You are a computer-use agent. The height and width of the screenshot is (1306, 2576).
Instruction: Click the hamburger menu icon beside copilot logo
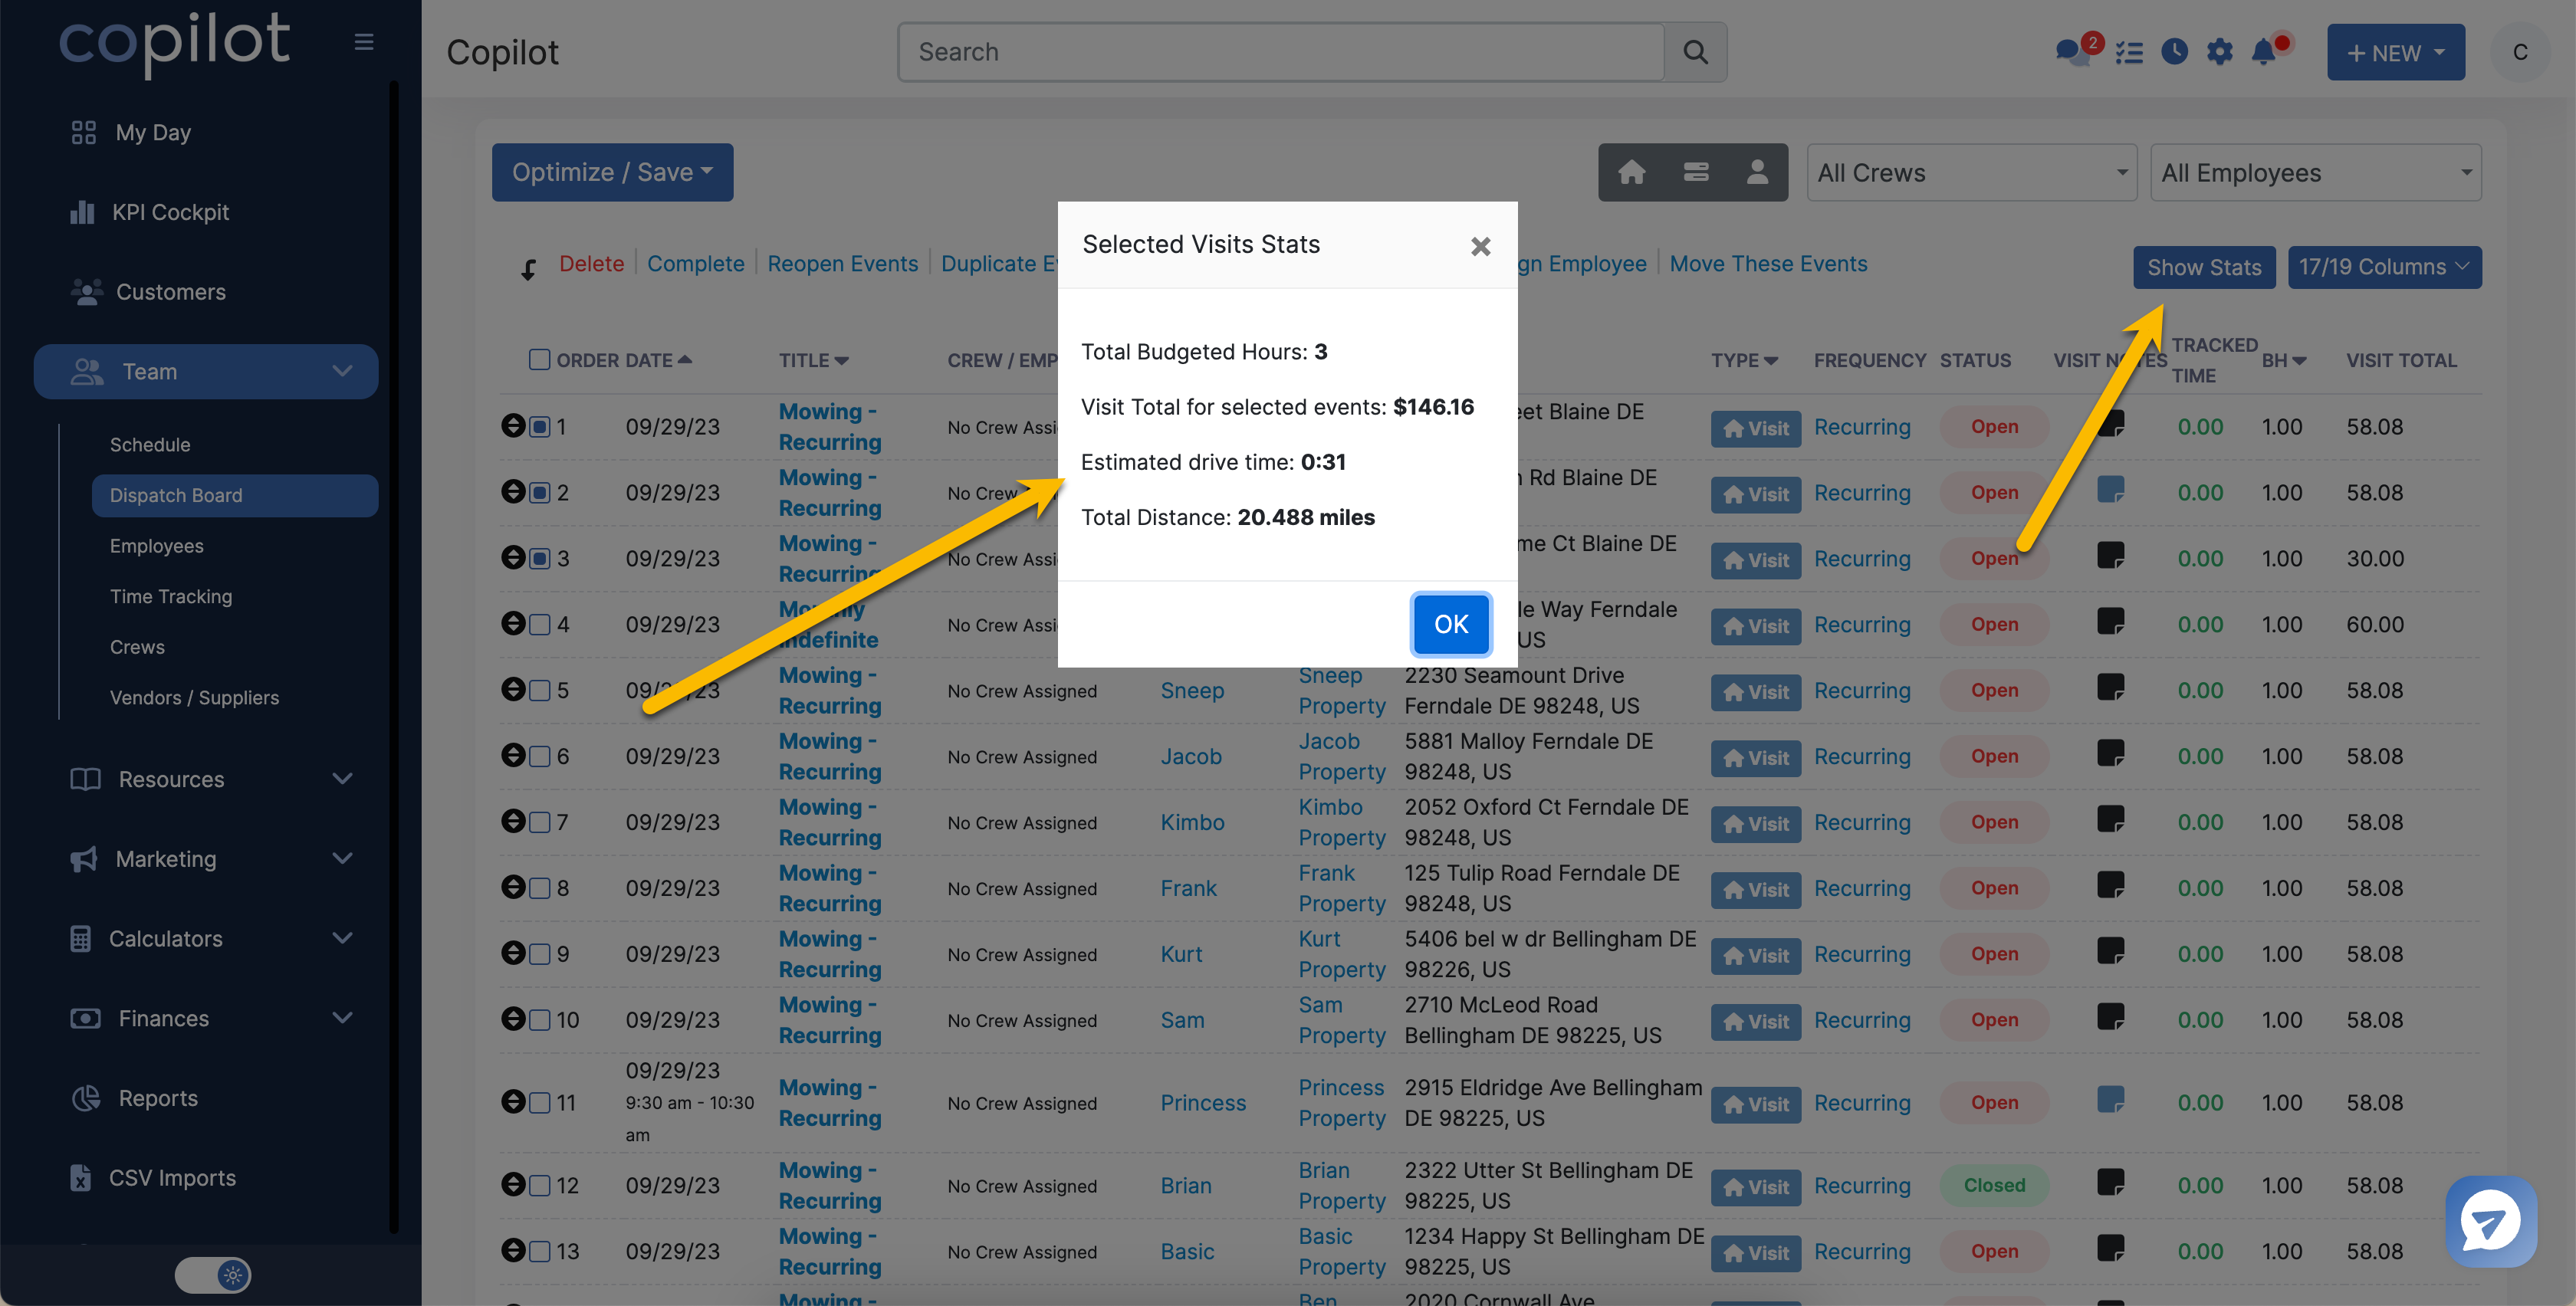click(364, 42)
